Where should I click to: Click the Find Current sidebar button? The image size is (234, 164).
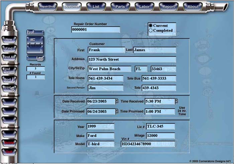[x=9, y=70]
